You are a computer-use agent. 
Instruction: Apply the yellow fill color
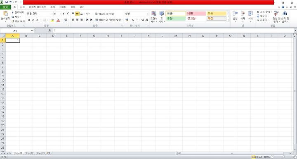[52, 20]
